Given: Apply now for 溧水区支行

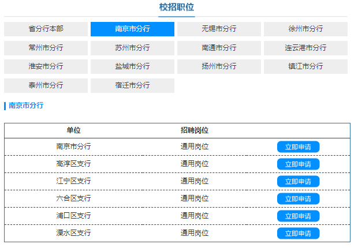Looking at the screenshot, I should [x=298, y=234].
